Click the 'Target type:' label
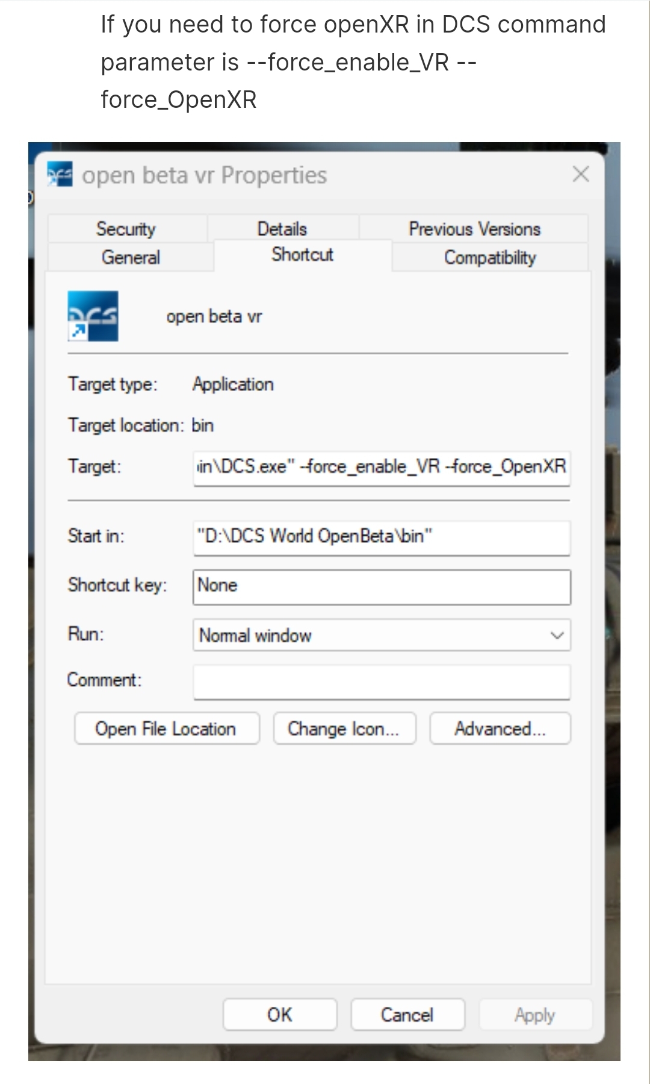 [113, 384]
